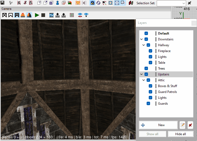This screenshot has height=141, width=197.
Task: Toggle the clipper dotted-rectangle icon
Action: (123, 3)
